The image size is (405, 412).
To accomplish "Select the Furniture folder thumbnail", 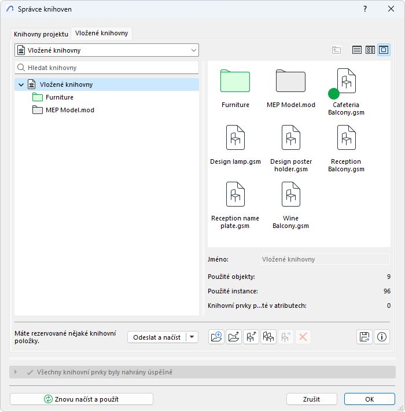I will [x=235, y=88].
